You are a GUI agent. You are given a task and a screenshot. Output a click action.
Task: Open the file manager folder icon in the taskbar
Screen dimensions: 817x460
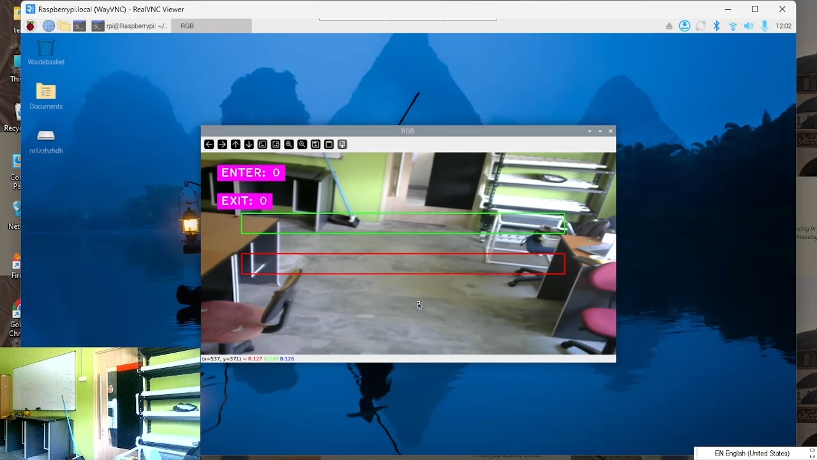point(64,26)
